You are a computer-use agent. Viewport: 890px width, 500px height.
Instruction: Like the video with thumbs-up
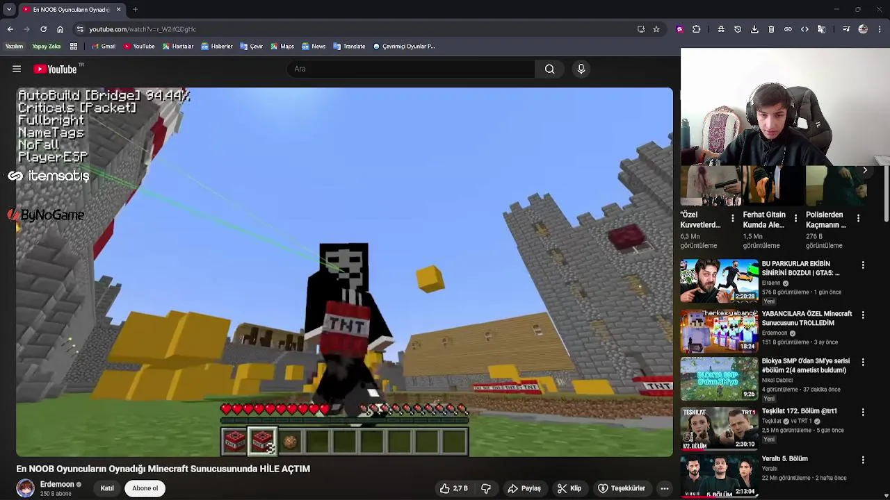tap(453, 488)
